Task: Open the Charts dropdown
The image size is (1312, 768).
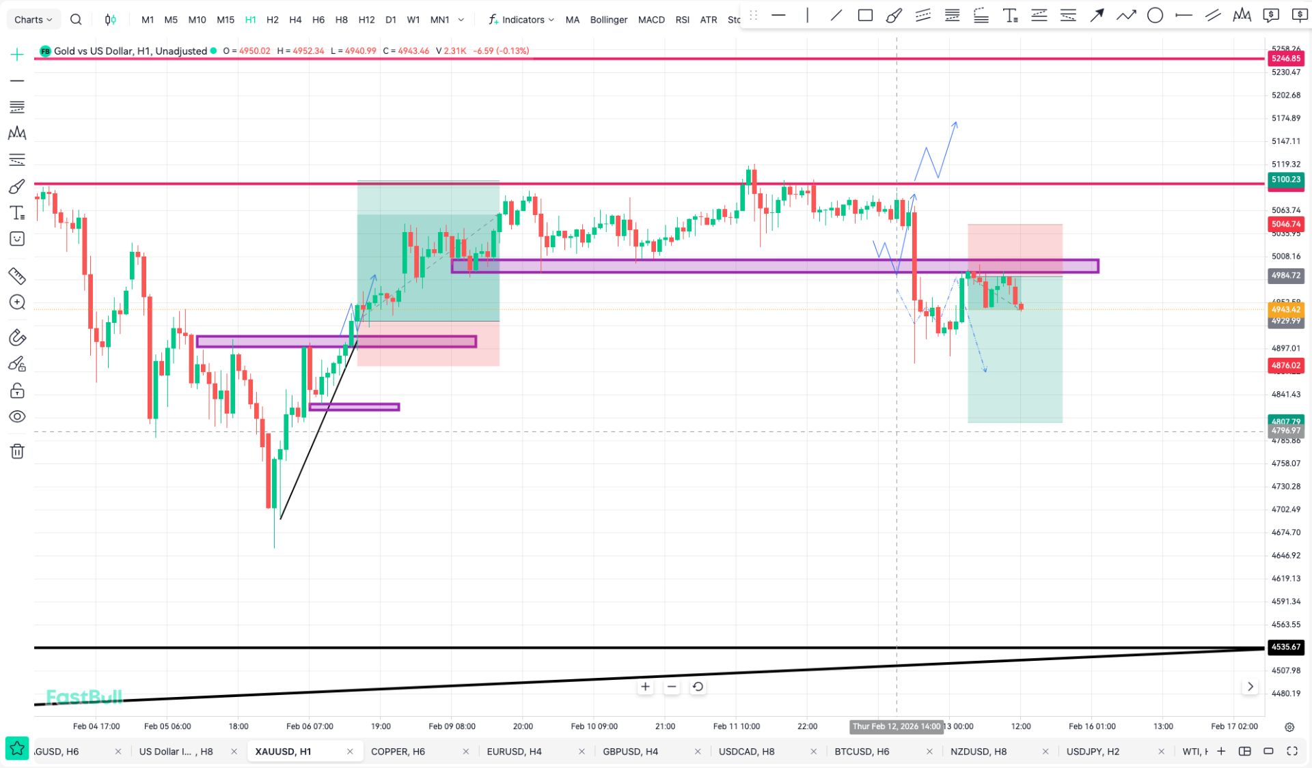Action: 33,20
